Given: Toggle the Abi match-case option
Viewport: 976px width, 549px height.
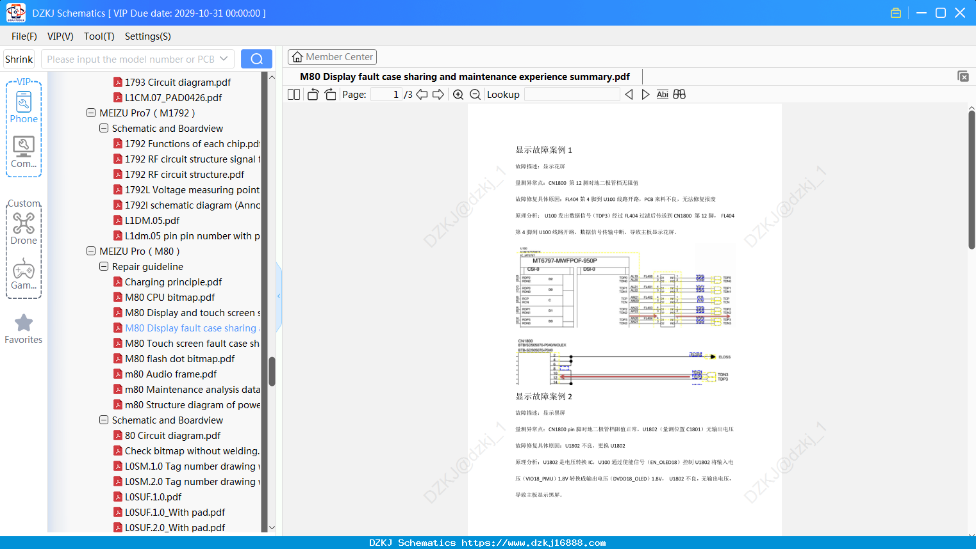Looking at the screenshot, I should tap(663, 95).
